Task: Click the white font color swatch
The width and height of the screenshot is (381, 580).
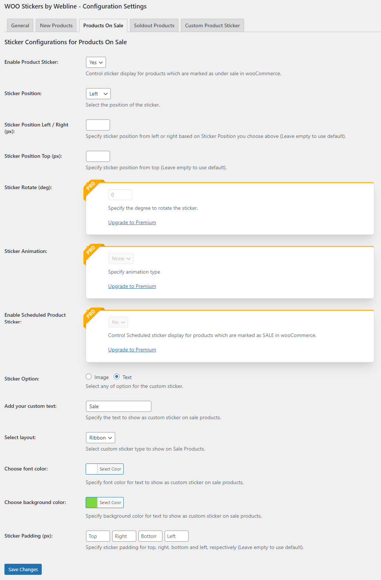Action: 92,469
